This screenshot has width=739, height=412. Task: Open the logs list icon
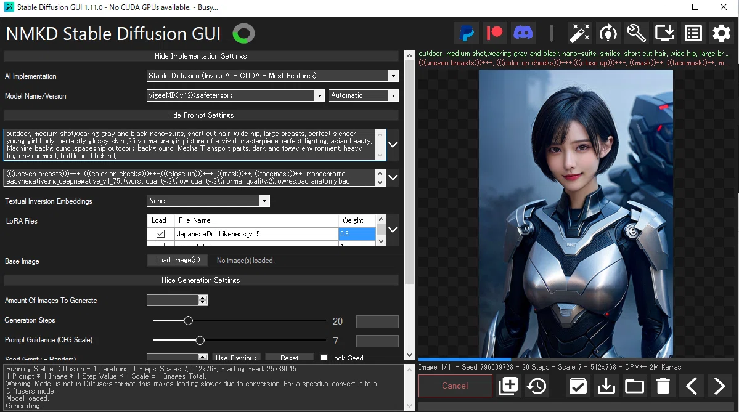693,33
